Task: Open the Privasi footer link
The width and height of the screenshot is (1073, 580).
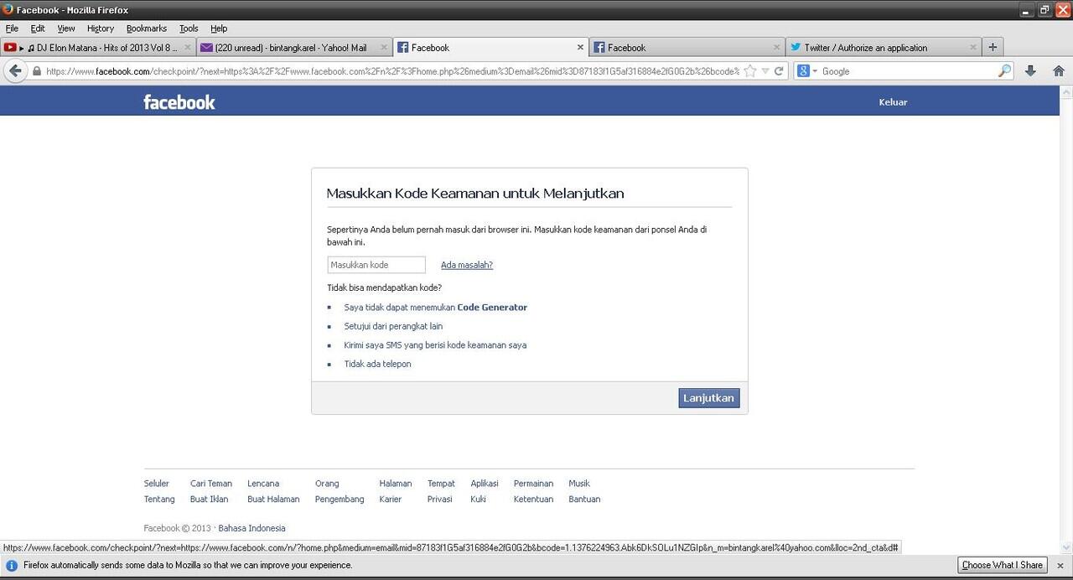Action: 440,500
